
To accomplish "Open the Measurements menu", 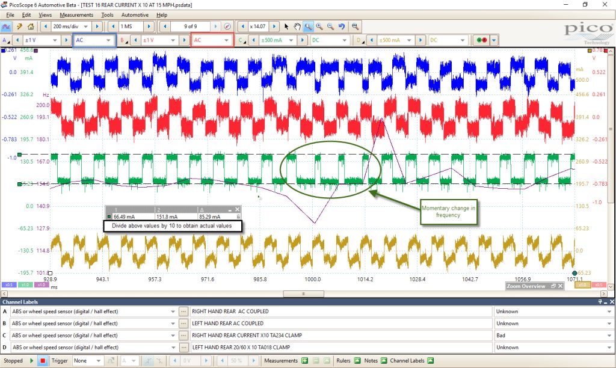I will click(76, 15).
